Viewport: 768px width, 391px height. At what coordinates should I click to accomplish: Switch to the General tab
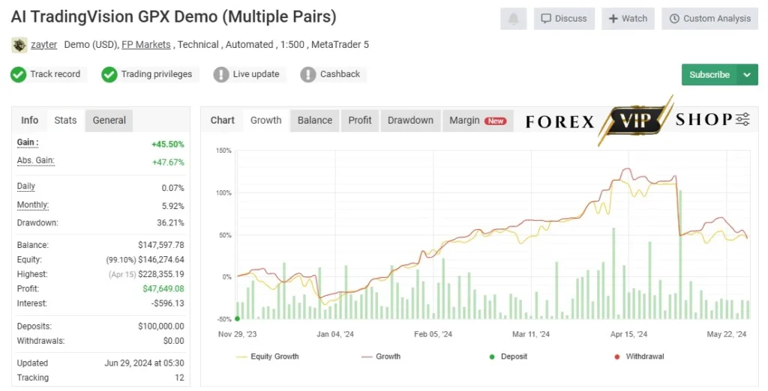109,121
